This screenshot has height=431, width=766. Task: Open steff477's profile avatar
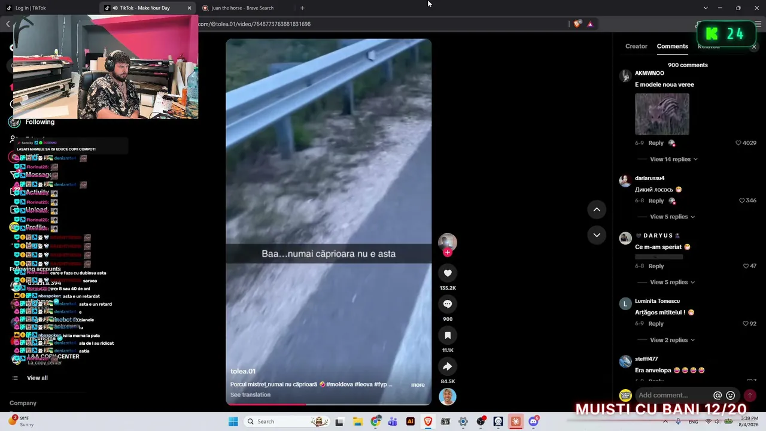coord(625,362)
